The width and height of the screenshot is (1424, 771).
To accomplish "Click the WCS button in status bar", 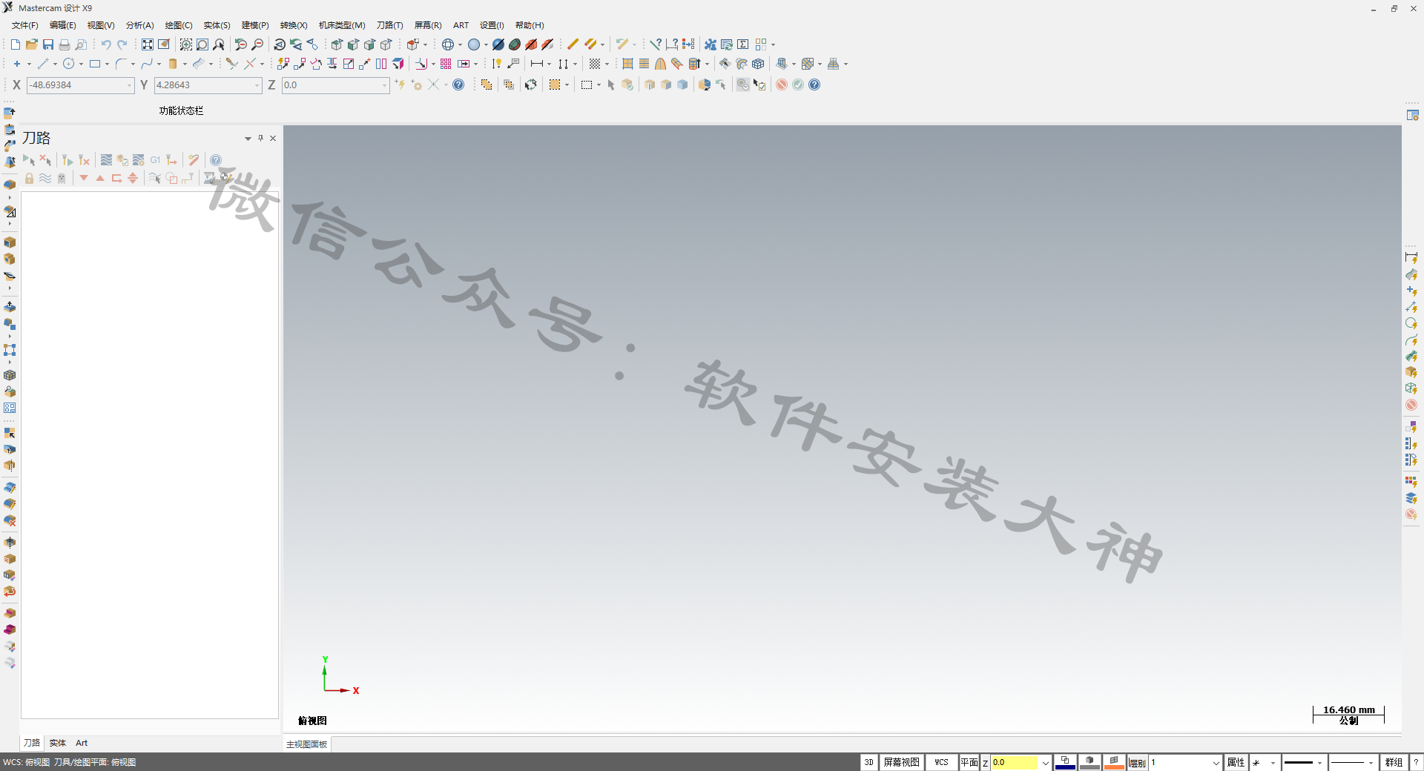I will pyautogui.click(x=941, y=762).
